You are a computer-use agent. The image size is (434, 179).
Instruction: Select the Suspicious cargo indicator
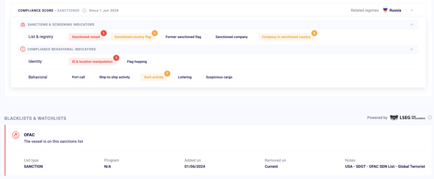[219, 77]
